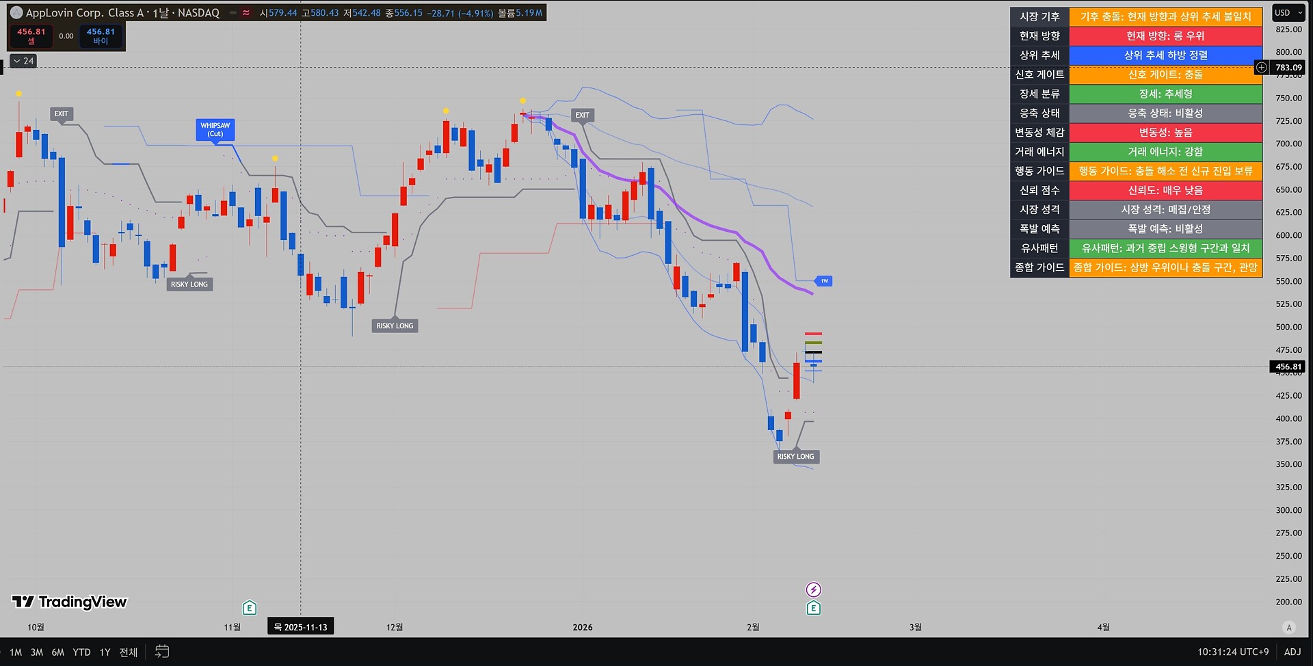Screen dimensions: 1313x666
Task: Click the 장세: 추세형 cell
Action: [1165, 94]
